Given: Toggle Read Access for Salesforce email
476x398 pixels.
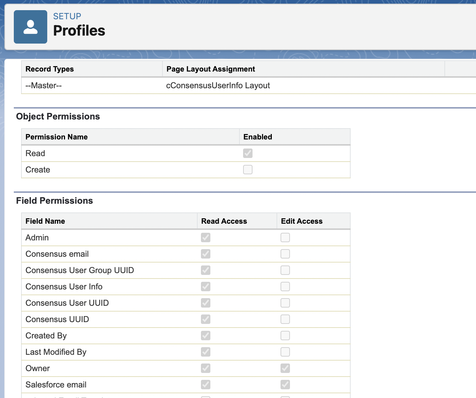Looking at the screenshot, I should pos(205,385).
